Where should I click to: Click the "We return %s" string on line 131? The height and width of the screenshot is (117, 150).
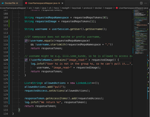click(50, 102)
